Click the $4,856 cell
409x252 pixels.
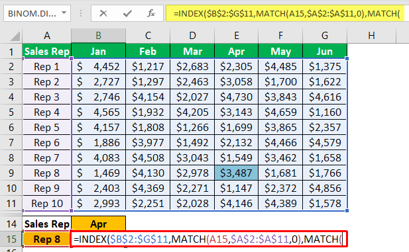click(325, 189)
